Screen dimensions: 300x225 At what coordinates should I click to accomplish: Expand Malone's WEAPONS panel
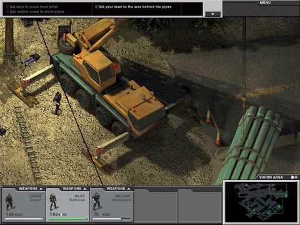pyautogui.click(x=119, y=189)
